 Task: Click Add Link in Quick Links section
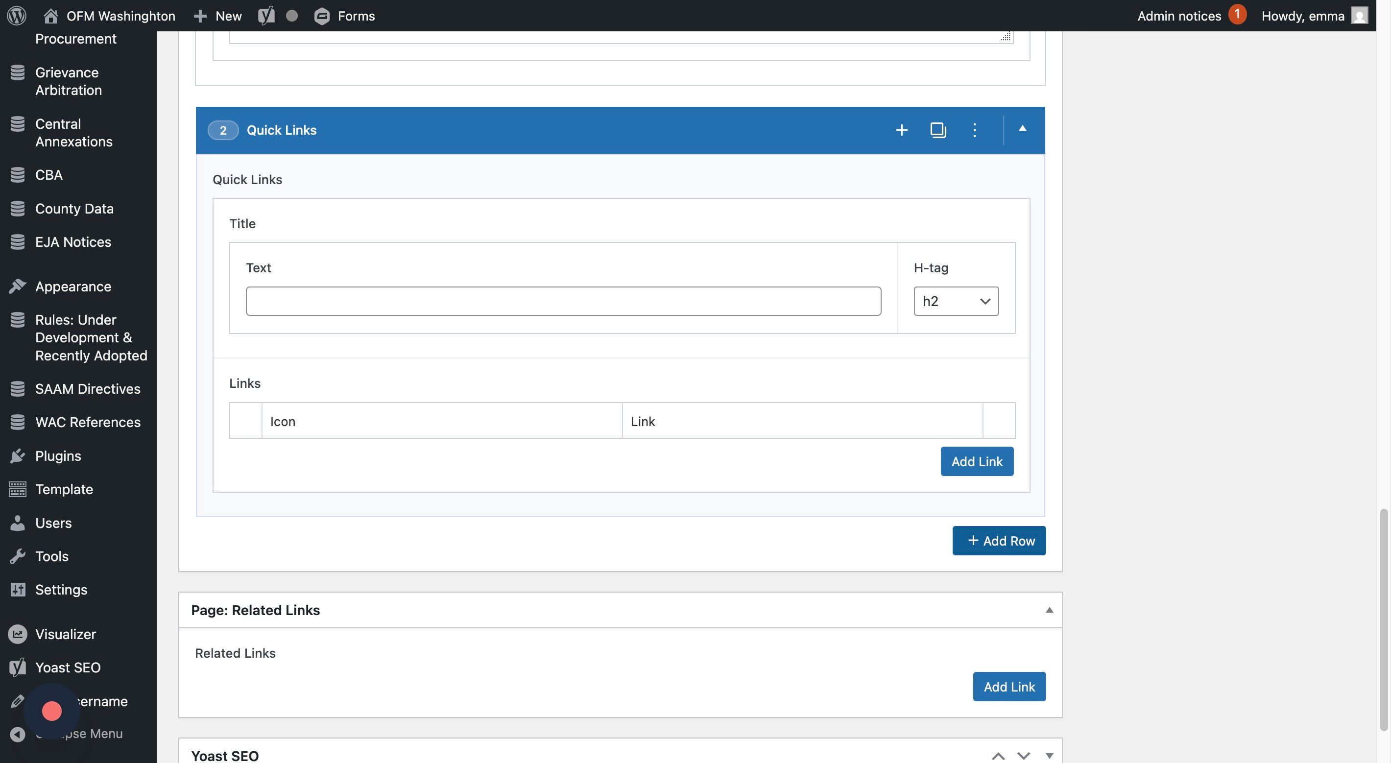976,461
